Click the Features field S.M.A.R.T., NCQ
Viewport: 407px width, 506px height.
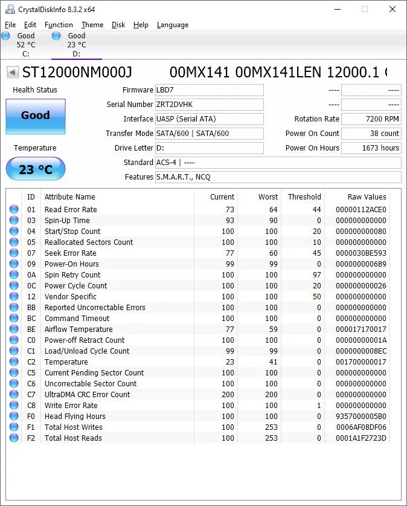(278, 177)
